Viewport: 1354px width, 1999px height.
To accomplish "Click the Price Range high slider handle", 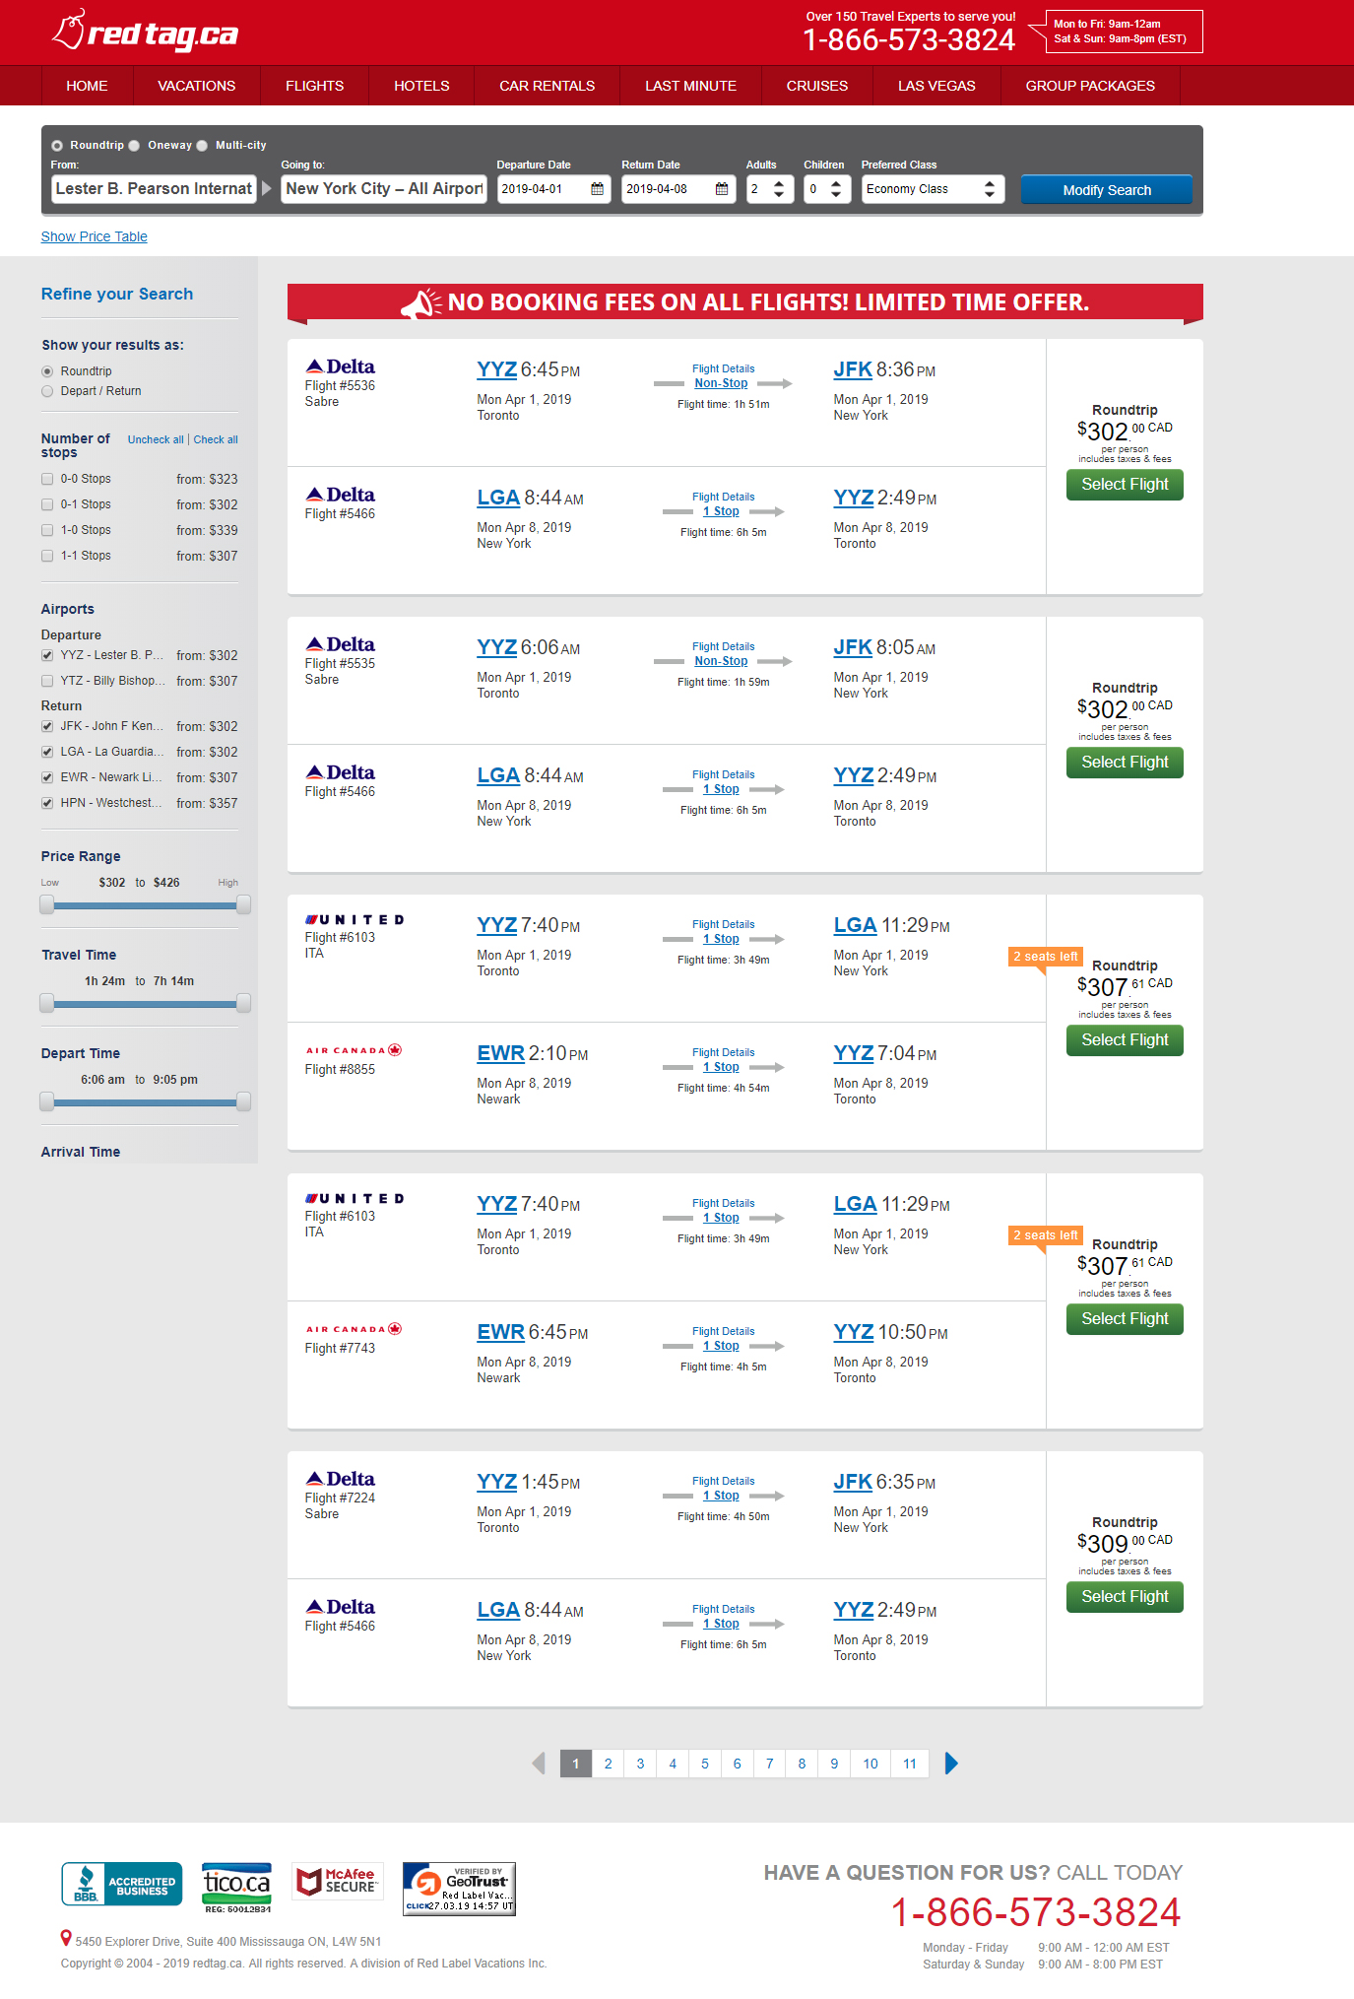I will coord(243,904).
